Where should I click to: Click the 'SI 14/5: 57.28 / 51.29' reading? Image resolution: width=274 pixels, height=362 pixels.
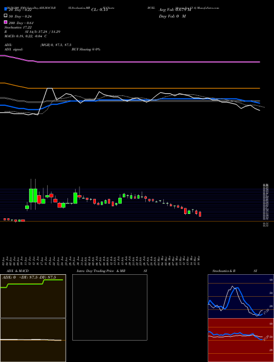click(43, 32)
